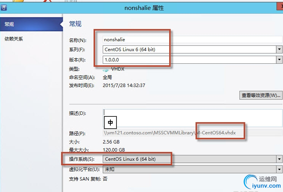Click the 系列 combo box text field

(x=189, y=50)
